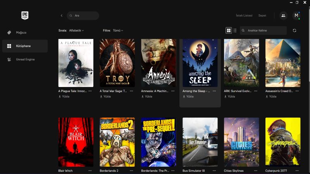Open more options for Cities Skylines
Image resolution: width=310 pixels, height=174 pixels.
tap(256, 171)
